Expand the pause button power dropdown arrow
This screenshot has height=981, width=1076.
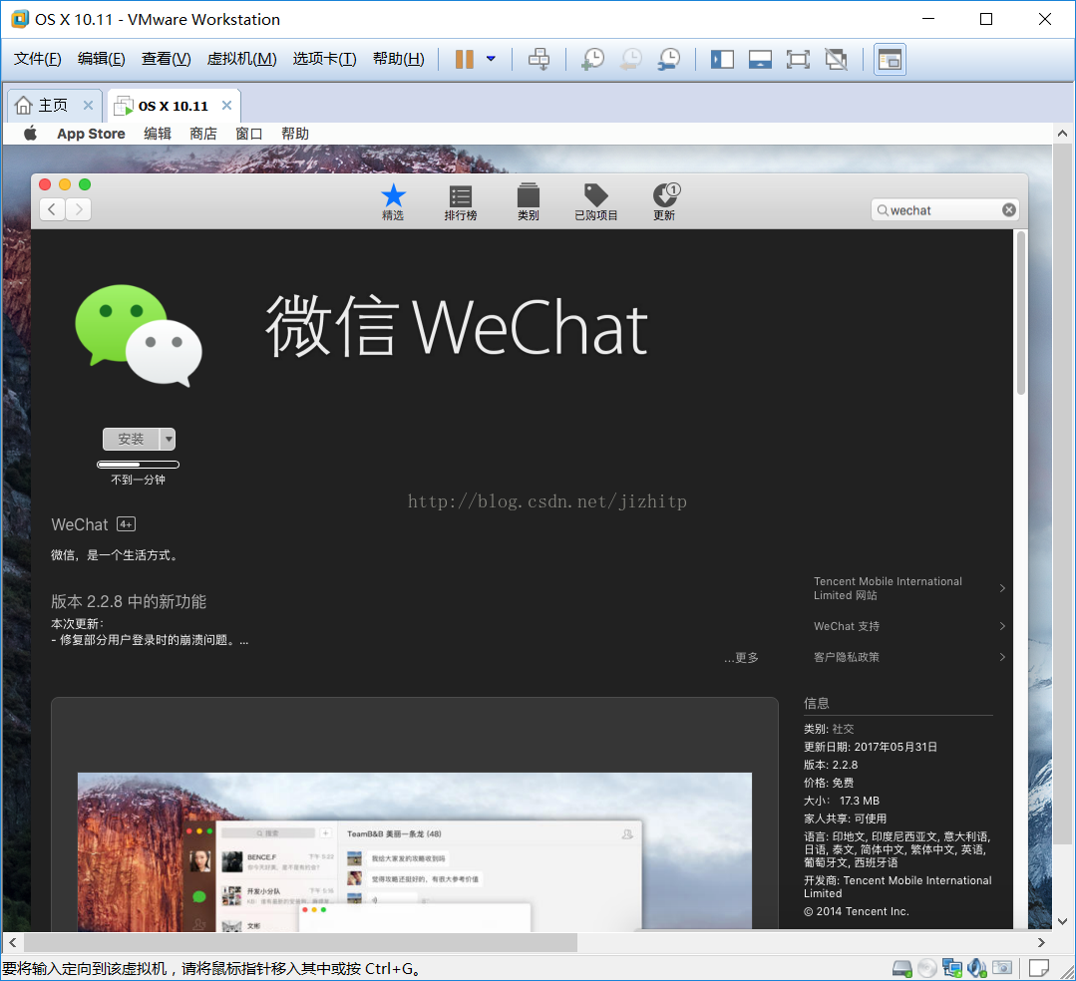click(x=491, y=60)
